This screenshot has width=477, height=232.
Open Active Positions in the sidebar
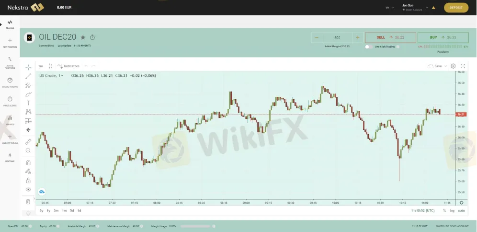[x=10, y=61]
